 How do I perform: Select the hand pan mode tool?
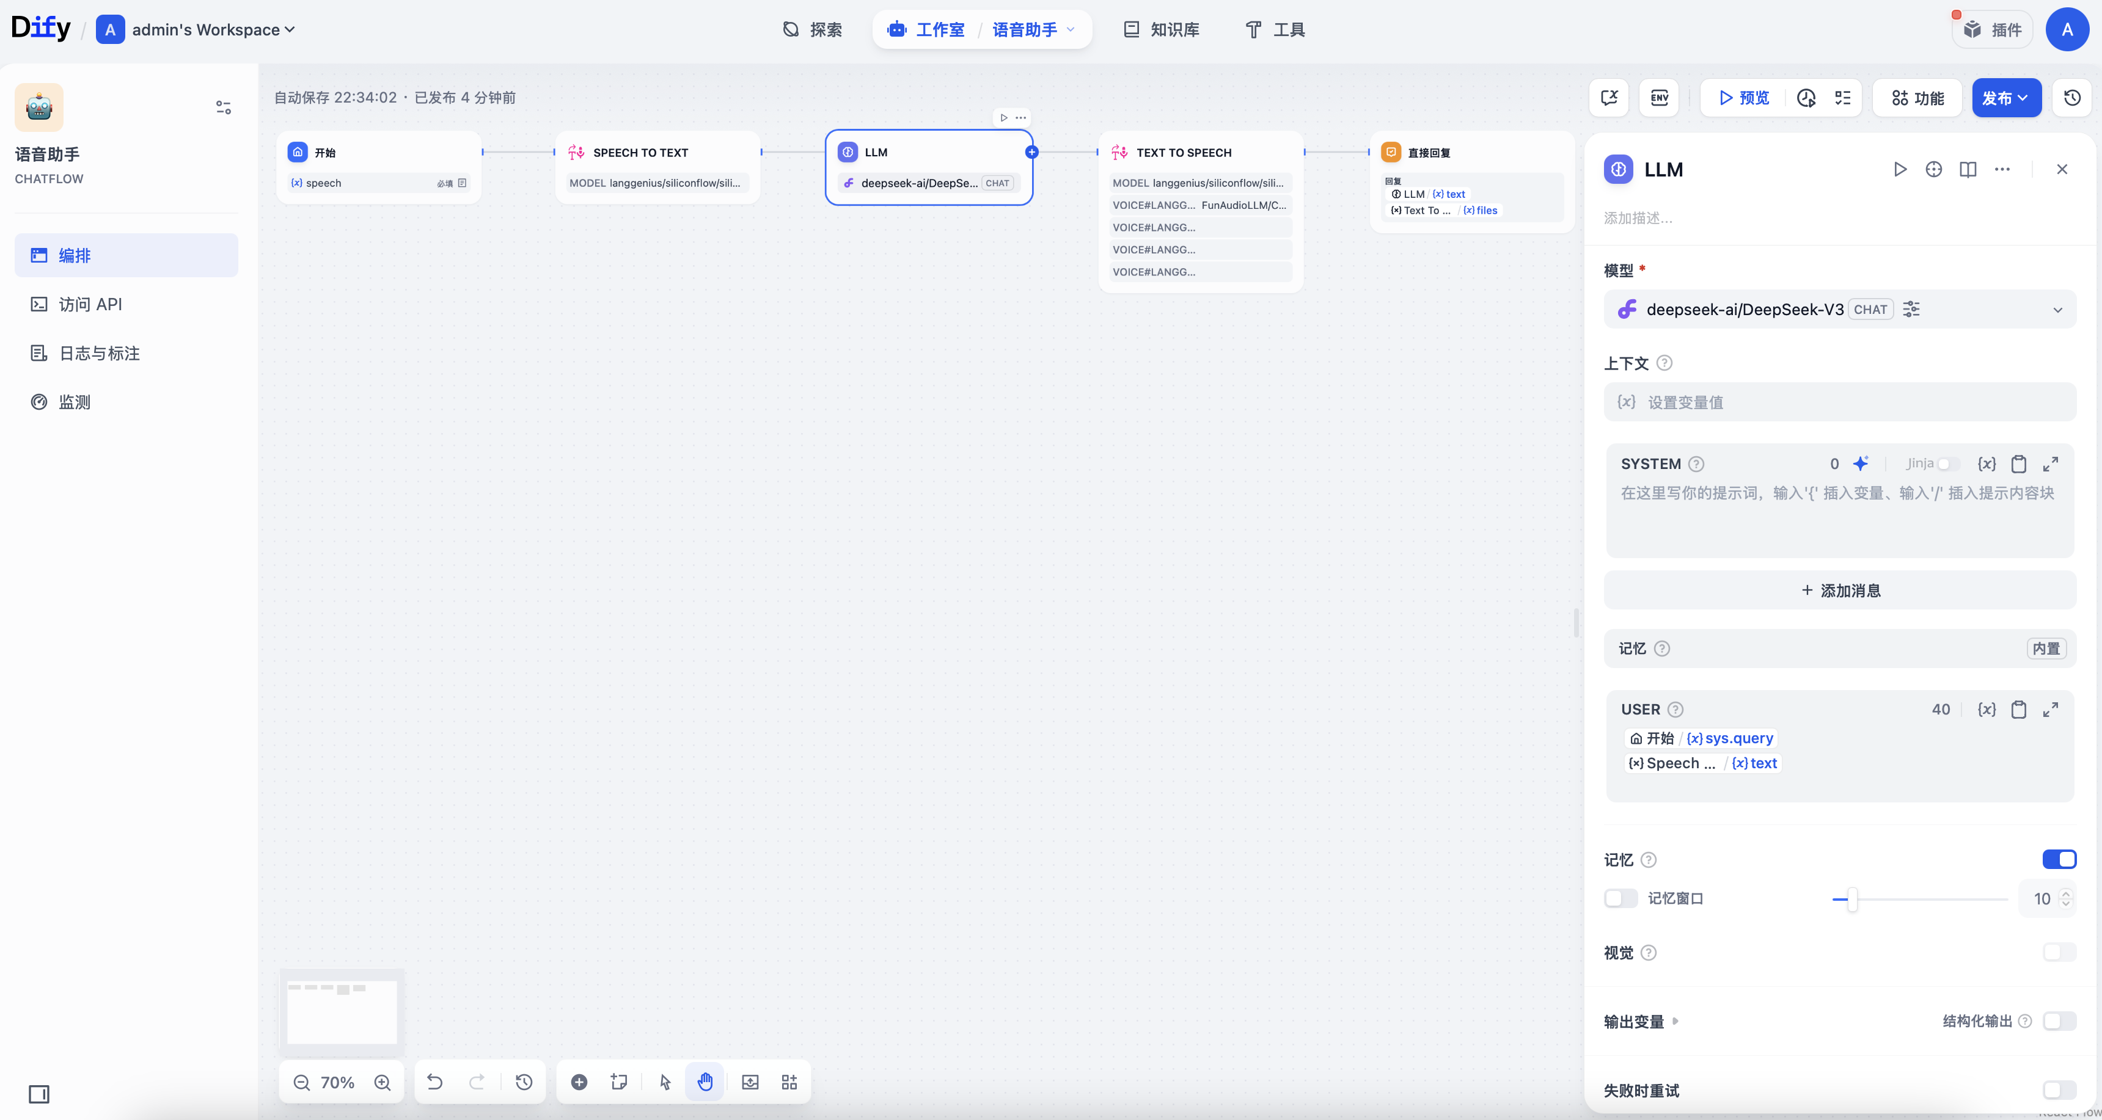705,1082
